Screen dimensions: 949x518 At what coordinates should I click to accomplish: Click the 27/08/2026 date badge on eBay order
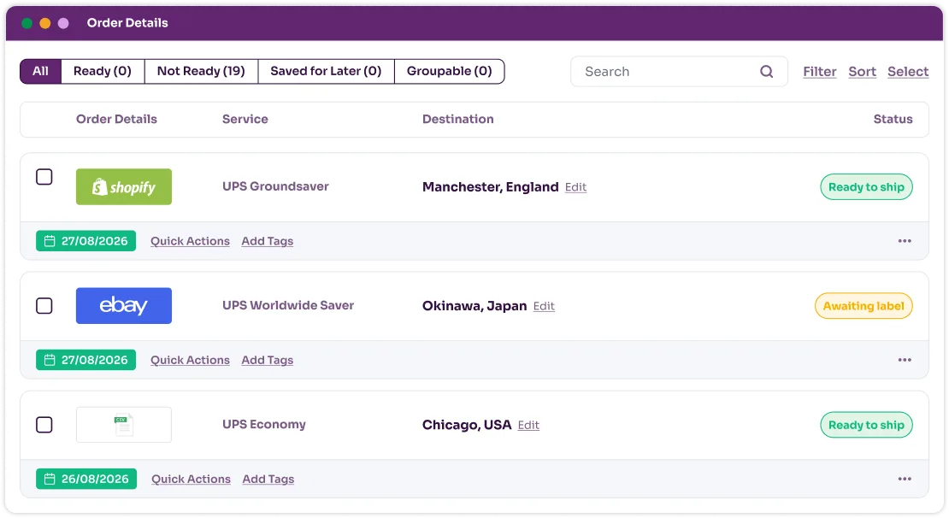tap(86, 360)
